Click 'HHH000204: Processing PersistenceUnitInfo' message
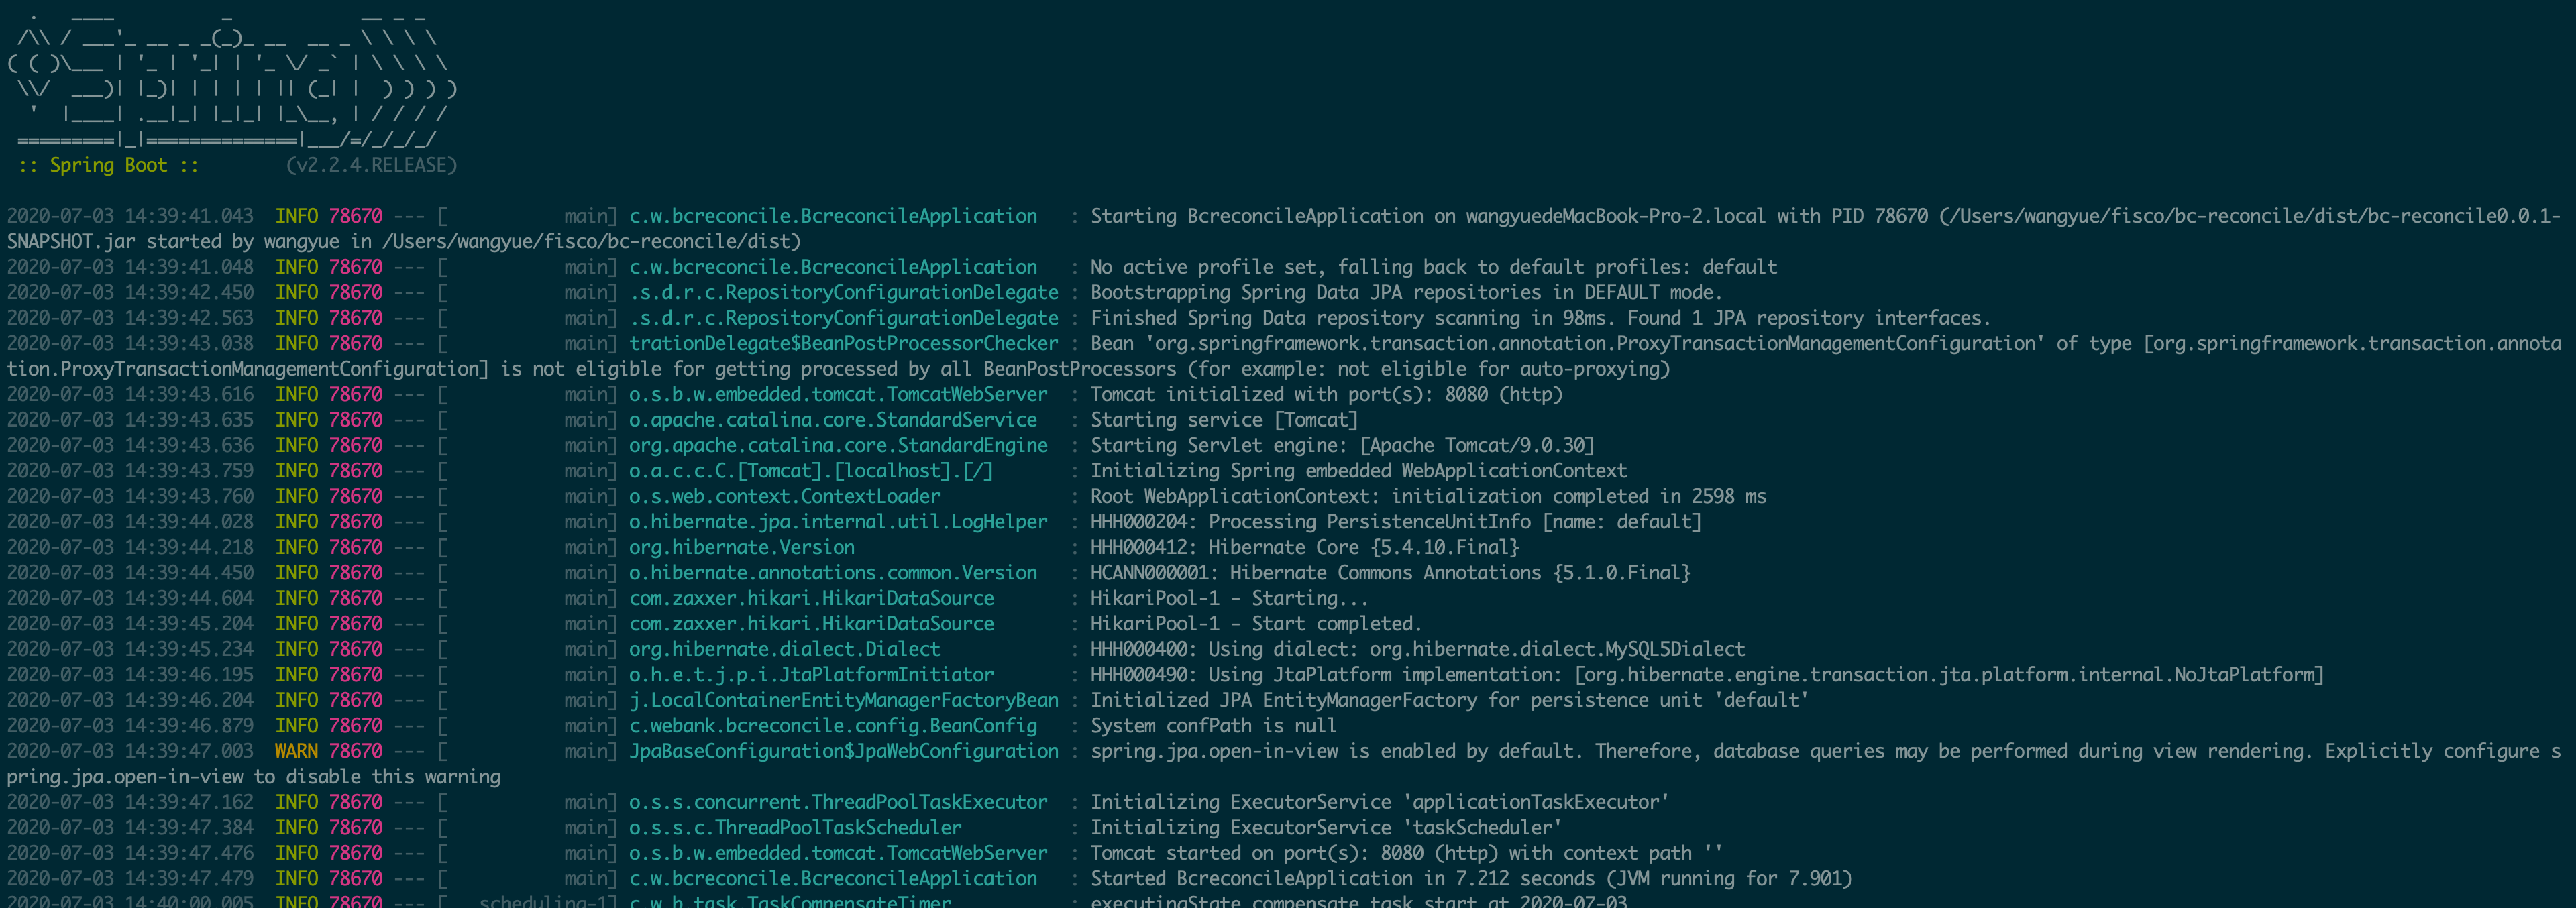 (1395, 522)
